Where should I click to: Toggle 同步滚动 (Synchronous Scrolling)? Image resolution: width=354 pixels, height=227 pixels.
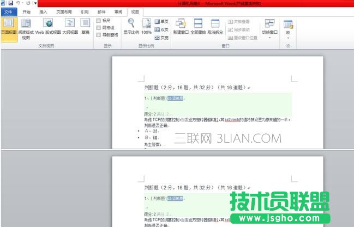238,29
